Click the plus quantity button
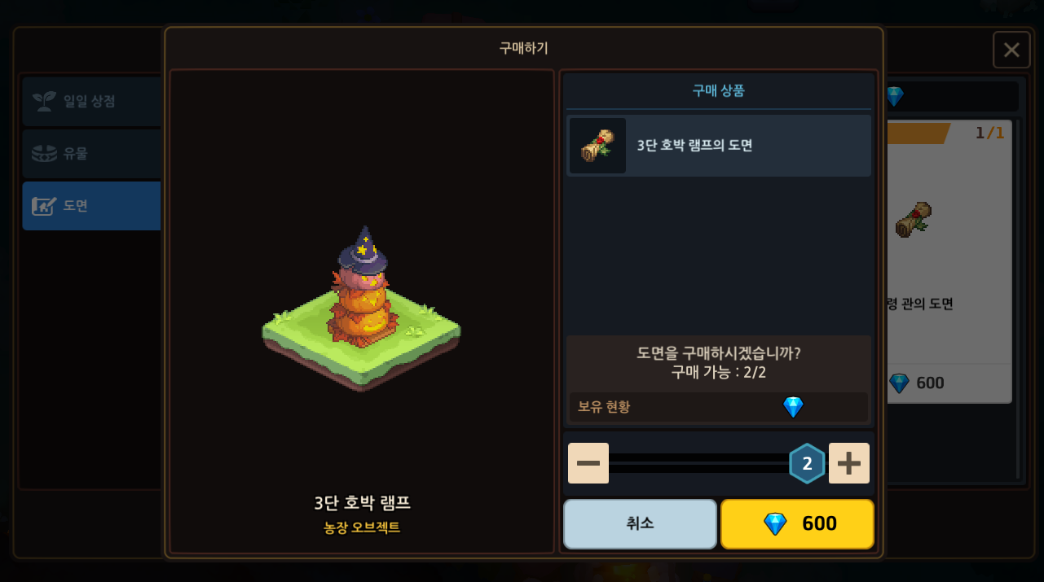 pyautogui.click(x=849, y=463)
